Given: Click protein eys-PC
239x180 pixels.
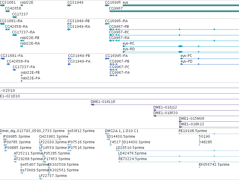Looking at the screenshot, I should (186, 56).
